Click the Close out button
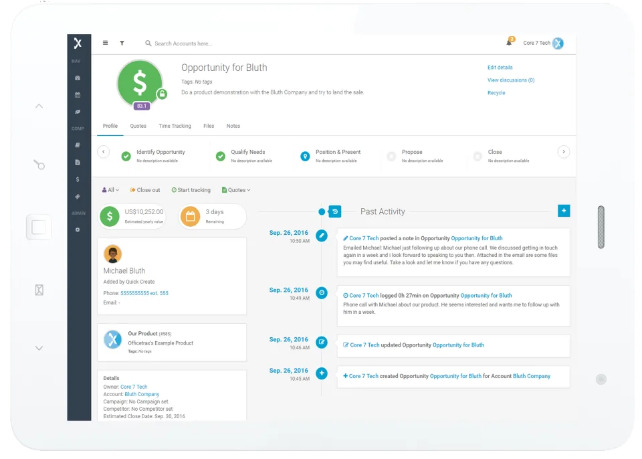The width and height of the screenshot is (642, 459). tap(145, 190)
